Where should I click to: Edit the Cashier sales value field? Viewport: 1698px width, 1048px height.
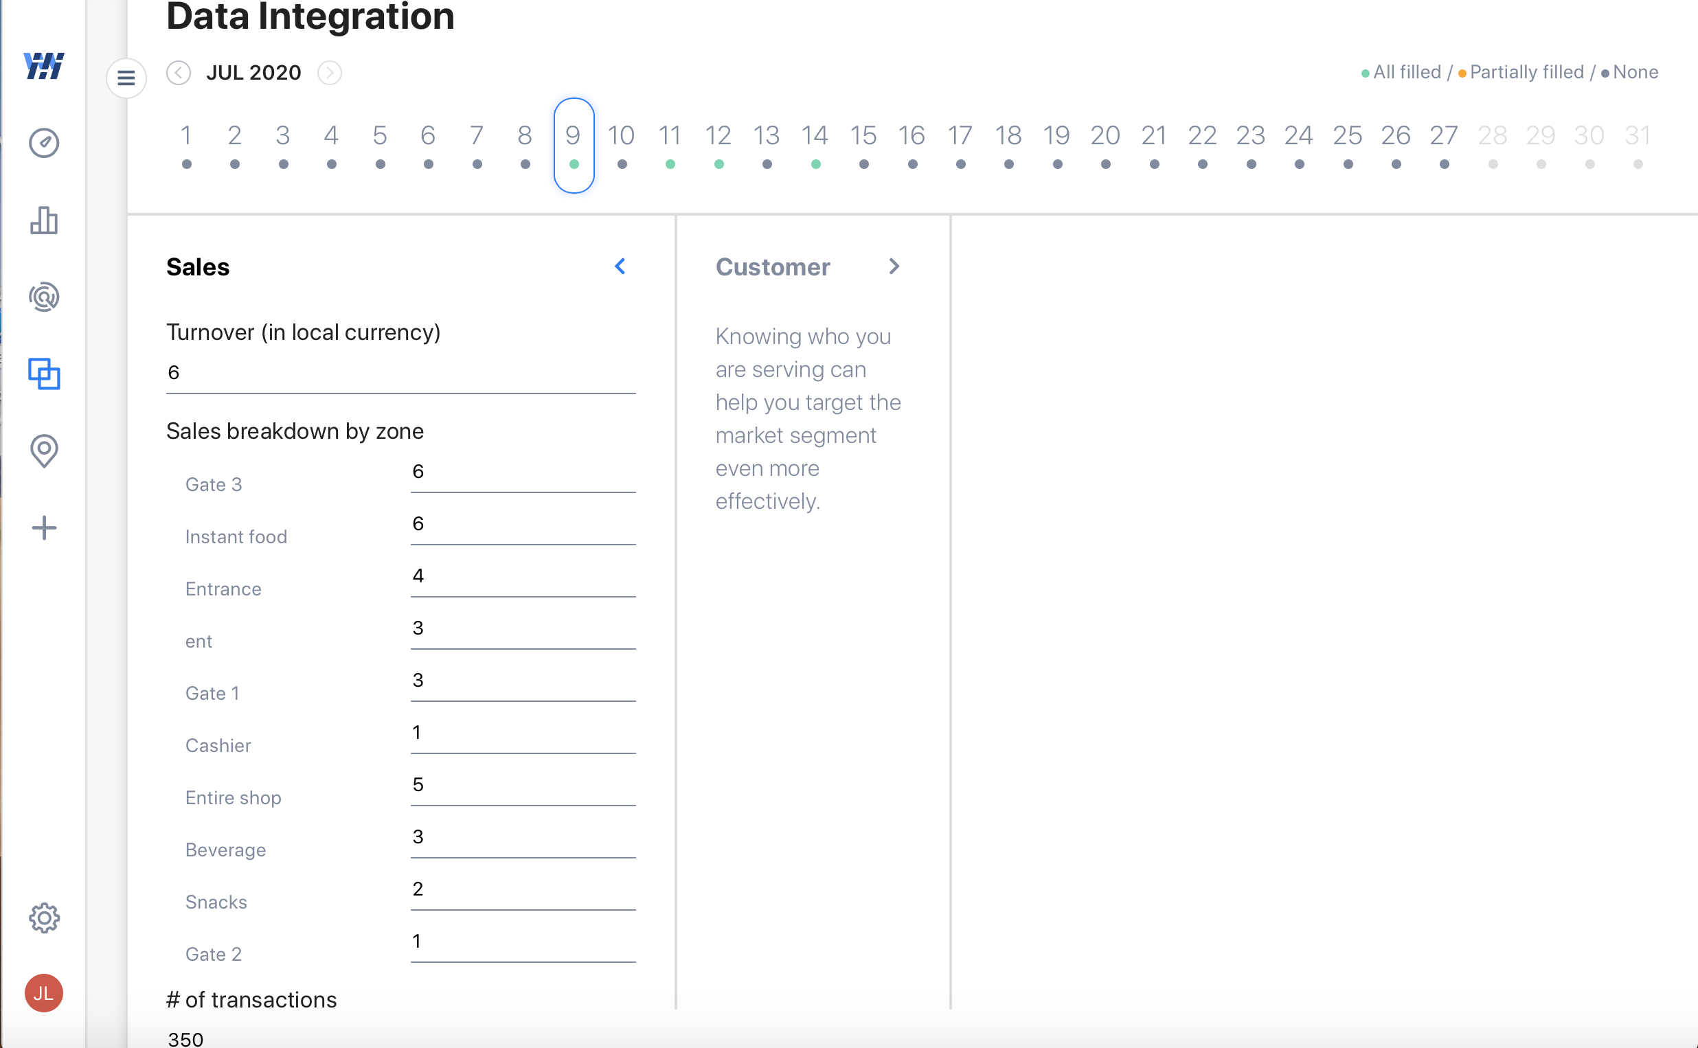[523, 733]
